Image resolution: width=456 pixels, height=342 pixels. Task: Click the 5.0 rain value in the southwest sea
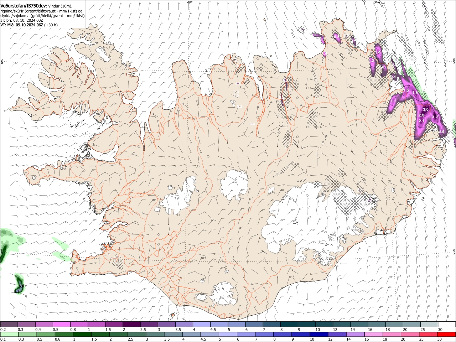pos(21,286)
